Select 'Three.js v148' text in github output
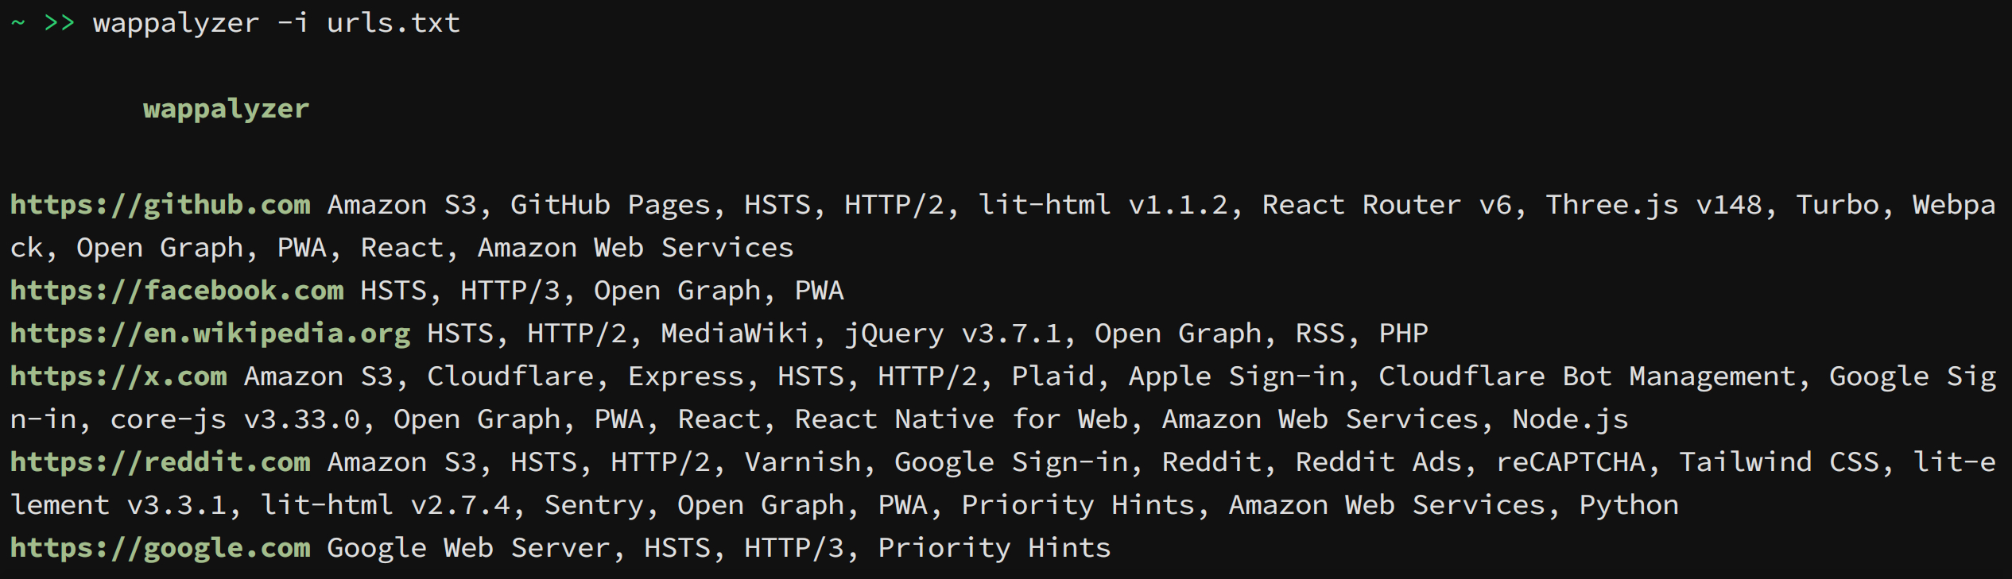Screen dimensions: 2012x579 pyautogui.click(x=1653, y=206)
